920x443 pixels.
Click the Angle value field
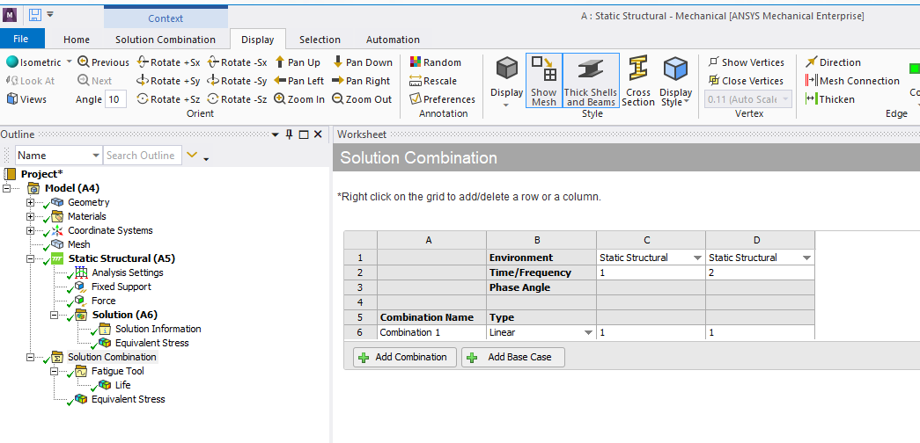[x=115, y=99]
